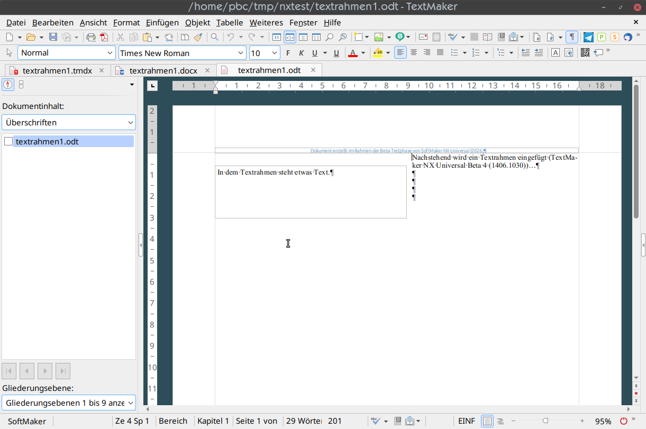Open the Gliederungsebenen 1 bis 9 dropdown
This screenshot has height=429, width=646.
[69, 403]
